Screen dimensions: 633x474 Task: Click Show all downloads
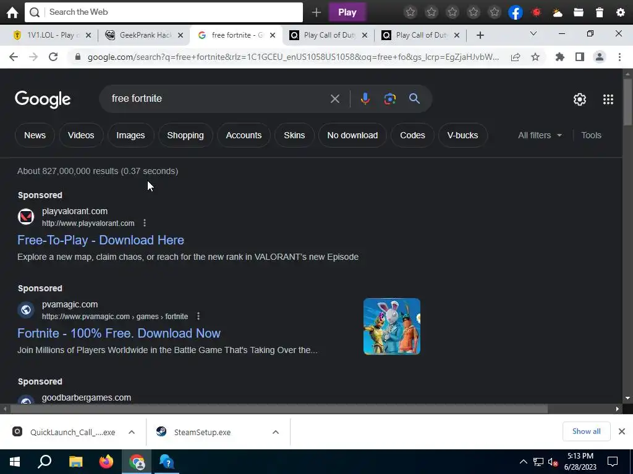coord(586,431)
